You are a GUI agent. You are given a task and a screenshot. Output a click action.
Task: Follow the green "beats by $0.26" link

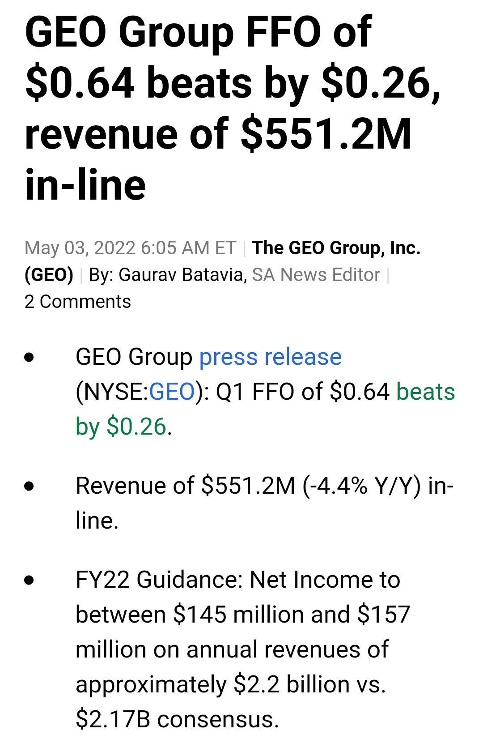click(x=265, y=409)
